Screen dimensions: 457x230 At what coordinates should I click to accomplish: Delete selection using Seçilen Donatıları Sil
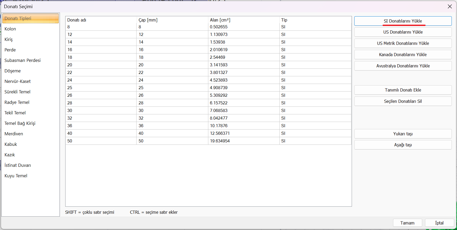click(x=403, y=101)
